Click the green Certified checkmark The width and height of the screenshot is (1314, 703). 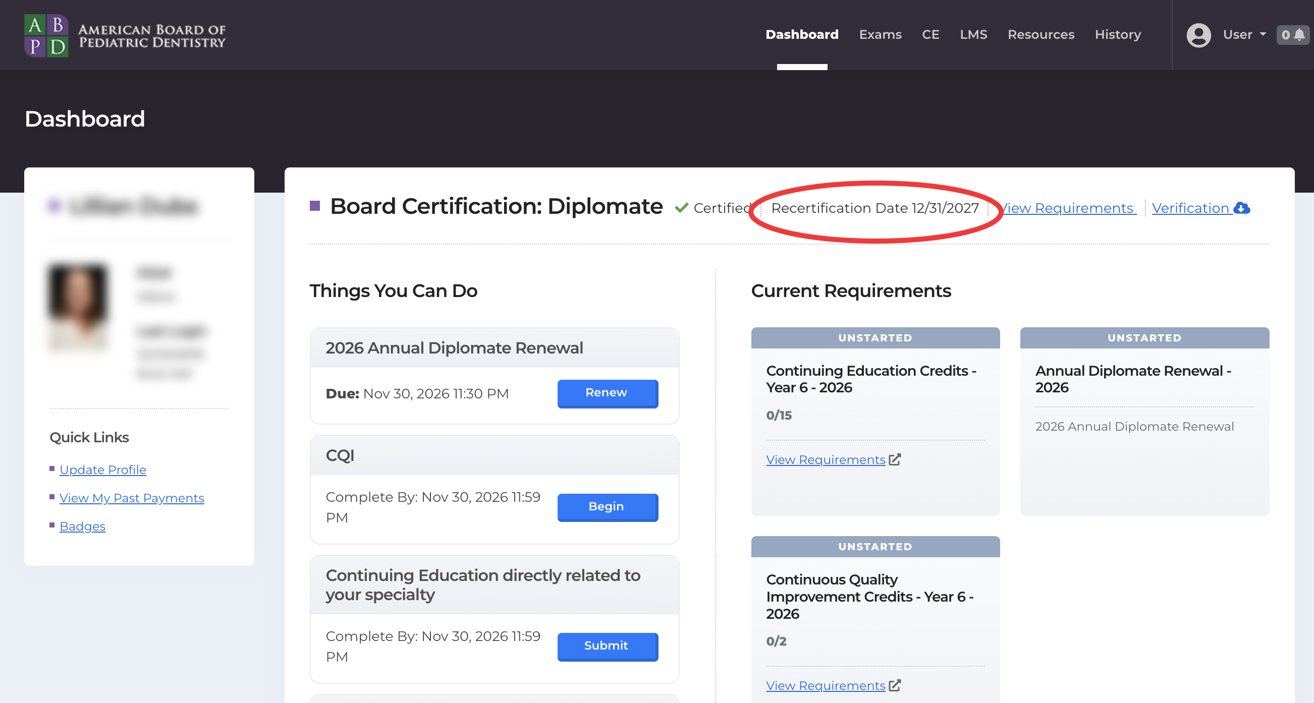coord(682,207)
